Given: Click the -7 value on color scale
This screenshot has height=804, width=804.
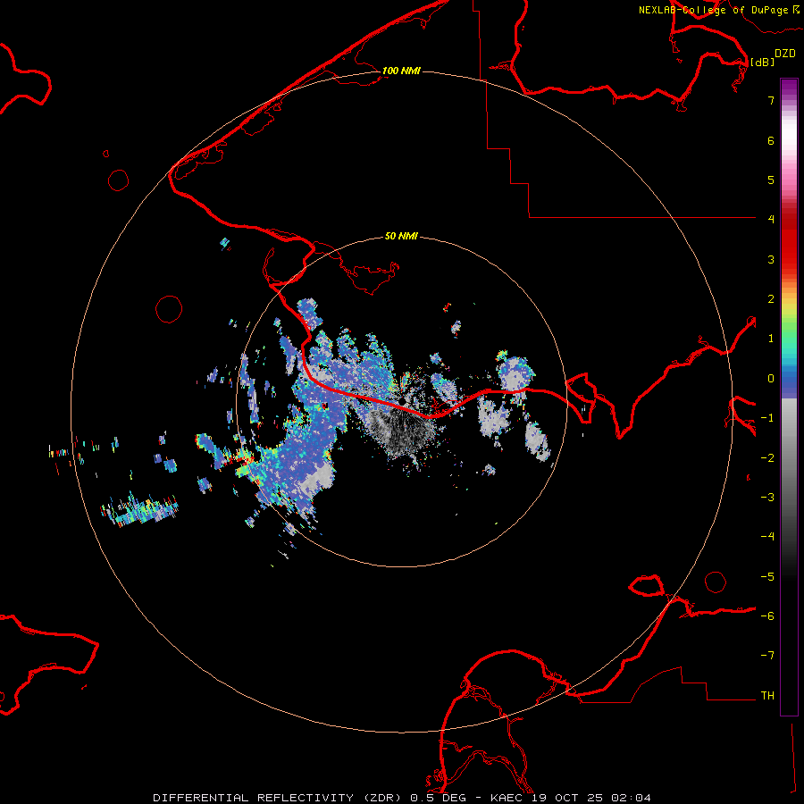Looking at the screenshot, I should click(x=767, y=656).
